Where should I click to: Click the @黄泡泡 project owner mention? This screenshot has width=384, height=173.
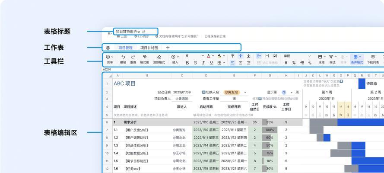pos(182,99)
